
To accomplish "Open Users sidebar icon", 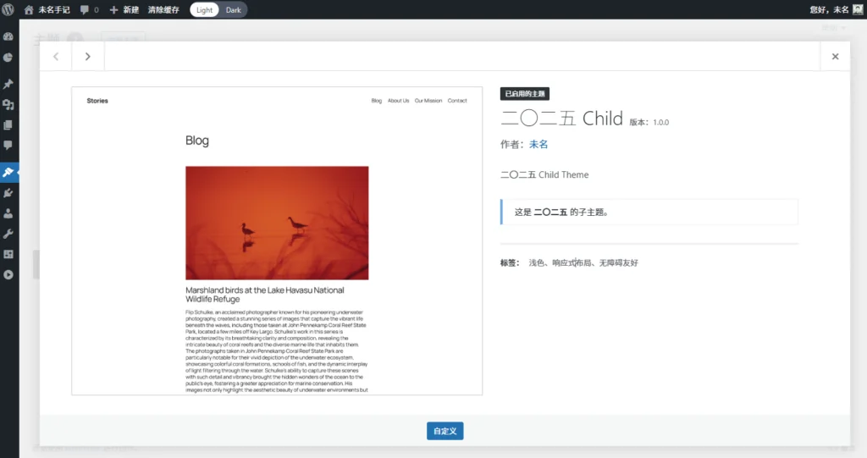I will (x=8, y=213).
